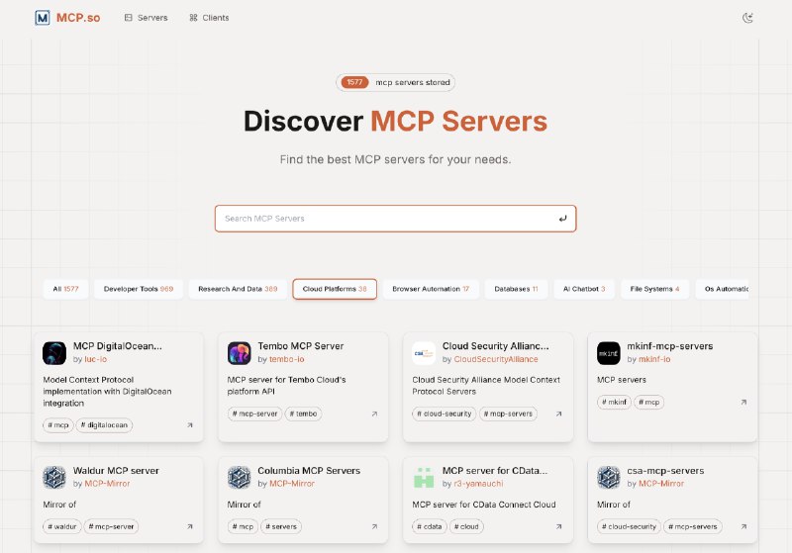Open the Clients navigation item
The height and width of the screenshot is (553, 792).
[209, 18]
